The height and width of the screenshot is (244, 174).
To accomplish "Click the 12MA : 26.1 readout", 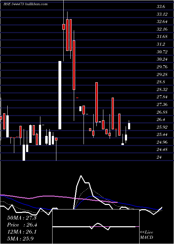I will (22, 232).
